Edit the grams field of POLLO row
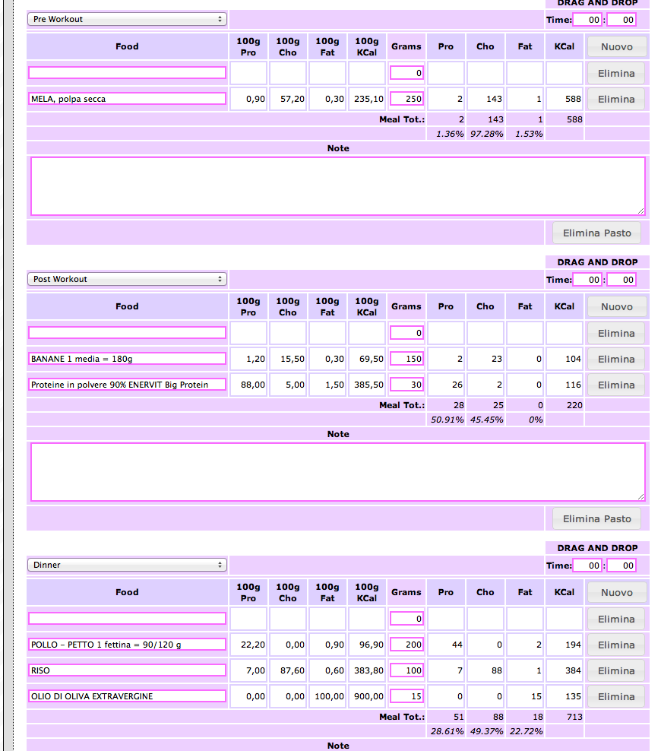Viewport: 661px width, 751px height. point(406,645)
